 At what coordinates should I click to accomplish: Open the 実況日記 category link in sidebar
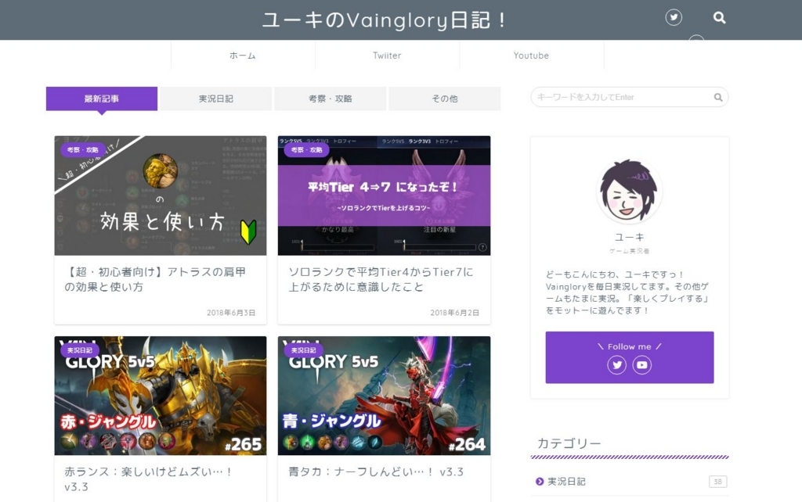pos(567,481)
